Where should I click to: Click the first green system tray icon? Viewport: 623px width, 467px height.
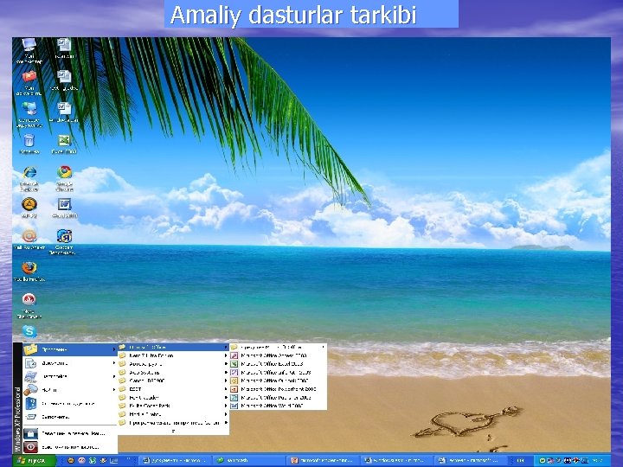[x=543, y=461]
